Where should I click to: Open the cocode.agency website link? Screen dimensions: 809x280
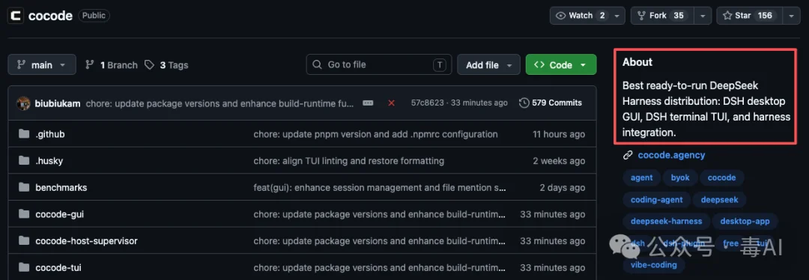[671, 155]
